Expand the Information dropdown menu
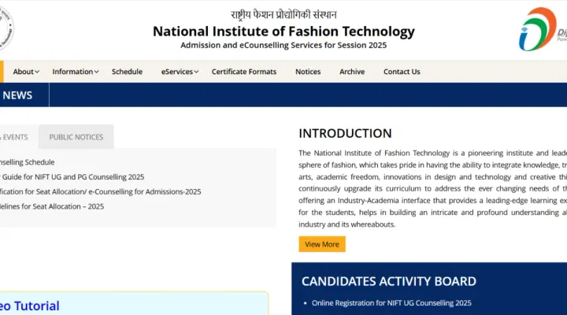 point(75,72)
